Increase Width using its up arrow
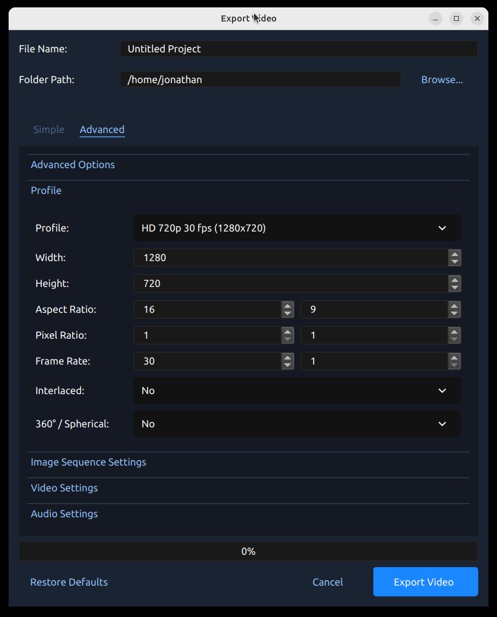Viewport: 497px width, 617px height. tap(455, 254)
